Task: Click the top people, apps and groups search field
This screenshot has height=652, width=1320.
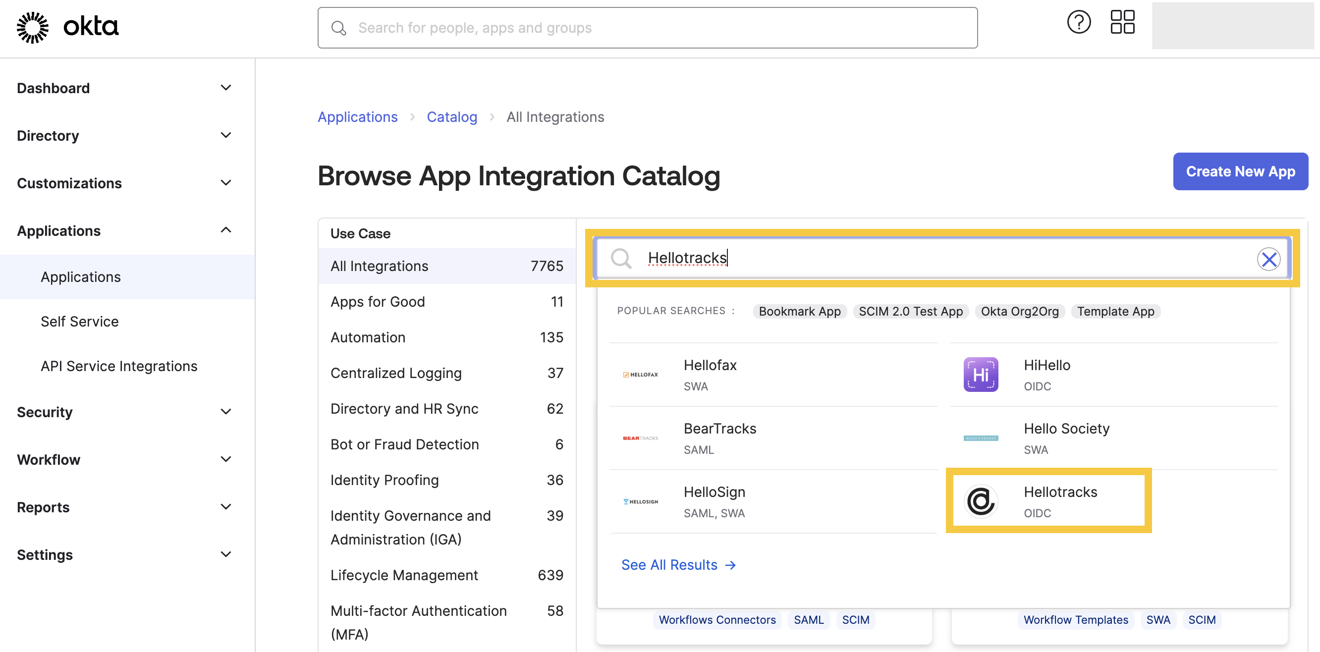Action: (647, 28)
